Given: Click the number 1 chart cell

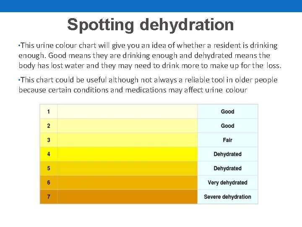Looking at the screenshot, I should (x=49, y=111).
